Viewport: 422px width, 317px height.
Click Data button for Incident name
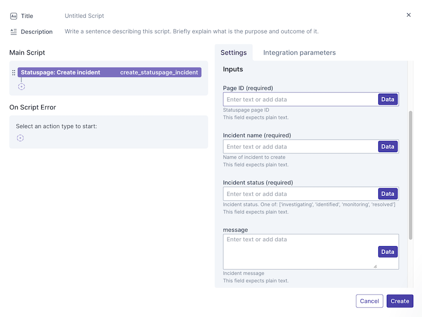click(x=387, y=147)
